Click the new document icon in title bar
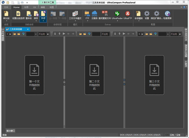The image size is (189, 138). tap(8, 2)
